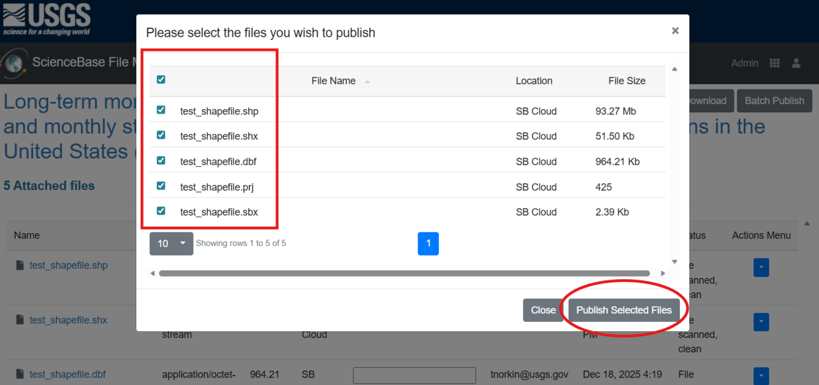Open the Actions Menu for test_shapefile.shp
Viewport: 819px width, 385px height.
tap(761, 267)
